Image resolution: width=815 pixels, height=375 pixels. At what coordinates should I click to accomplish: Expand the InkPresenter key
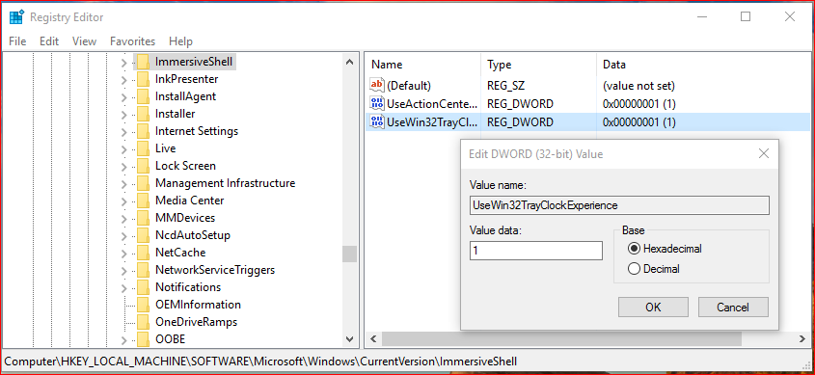coord(123,79)
